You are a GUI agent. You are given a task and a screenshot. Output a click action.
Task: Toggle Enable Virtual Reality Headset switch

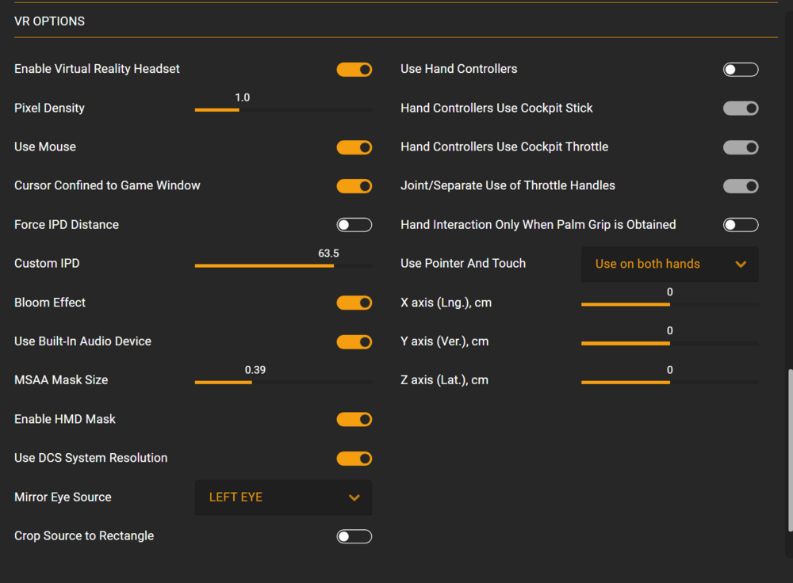pos(354,70)
